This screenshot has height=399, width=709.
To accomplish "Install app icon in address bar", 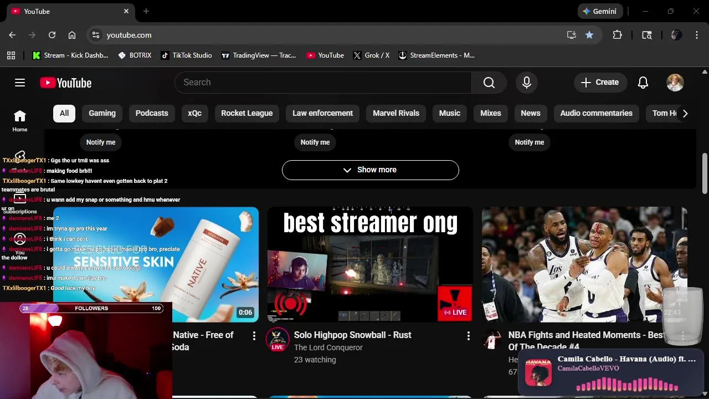I will pyautogui.click(x=572, y=35).
